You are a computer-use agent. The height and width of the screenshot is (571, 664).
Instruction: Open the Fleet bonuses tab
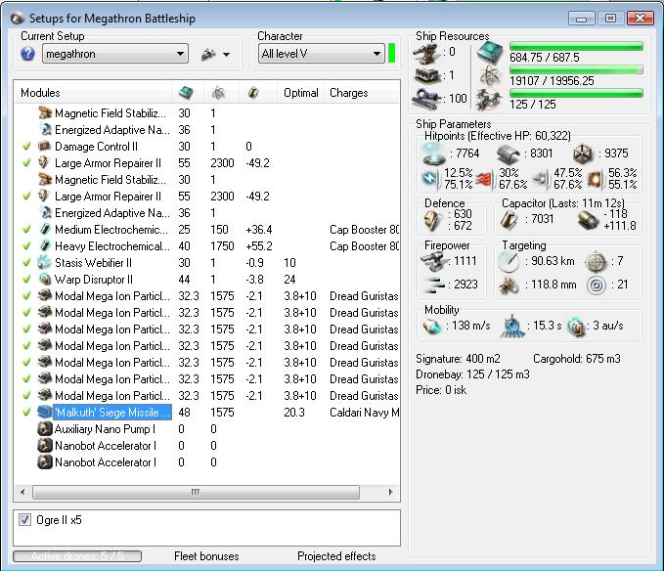tap(206, 556)
